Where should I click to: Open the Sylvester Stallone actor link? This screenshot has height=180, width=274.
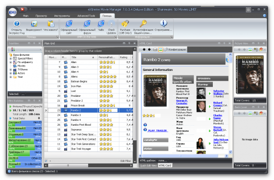tap(218, 92)
